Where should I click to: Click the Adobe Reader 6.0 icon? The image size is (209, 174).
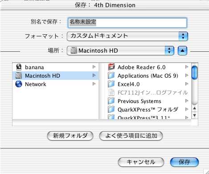pos(111,67)
